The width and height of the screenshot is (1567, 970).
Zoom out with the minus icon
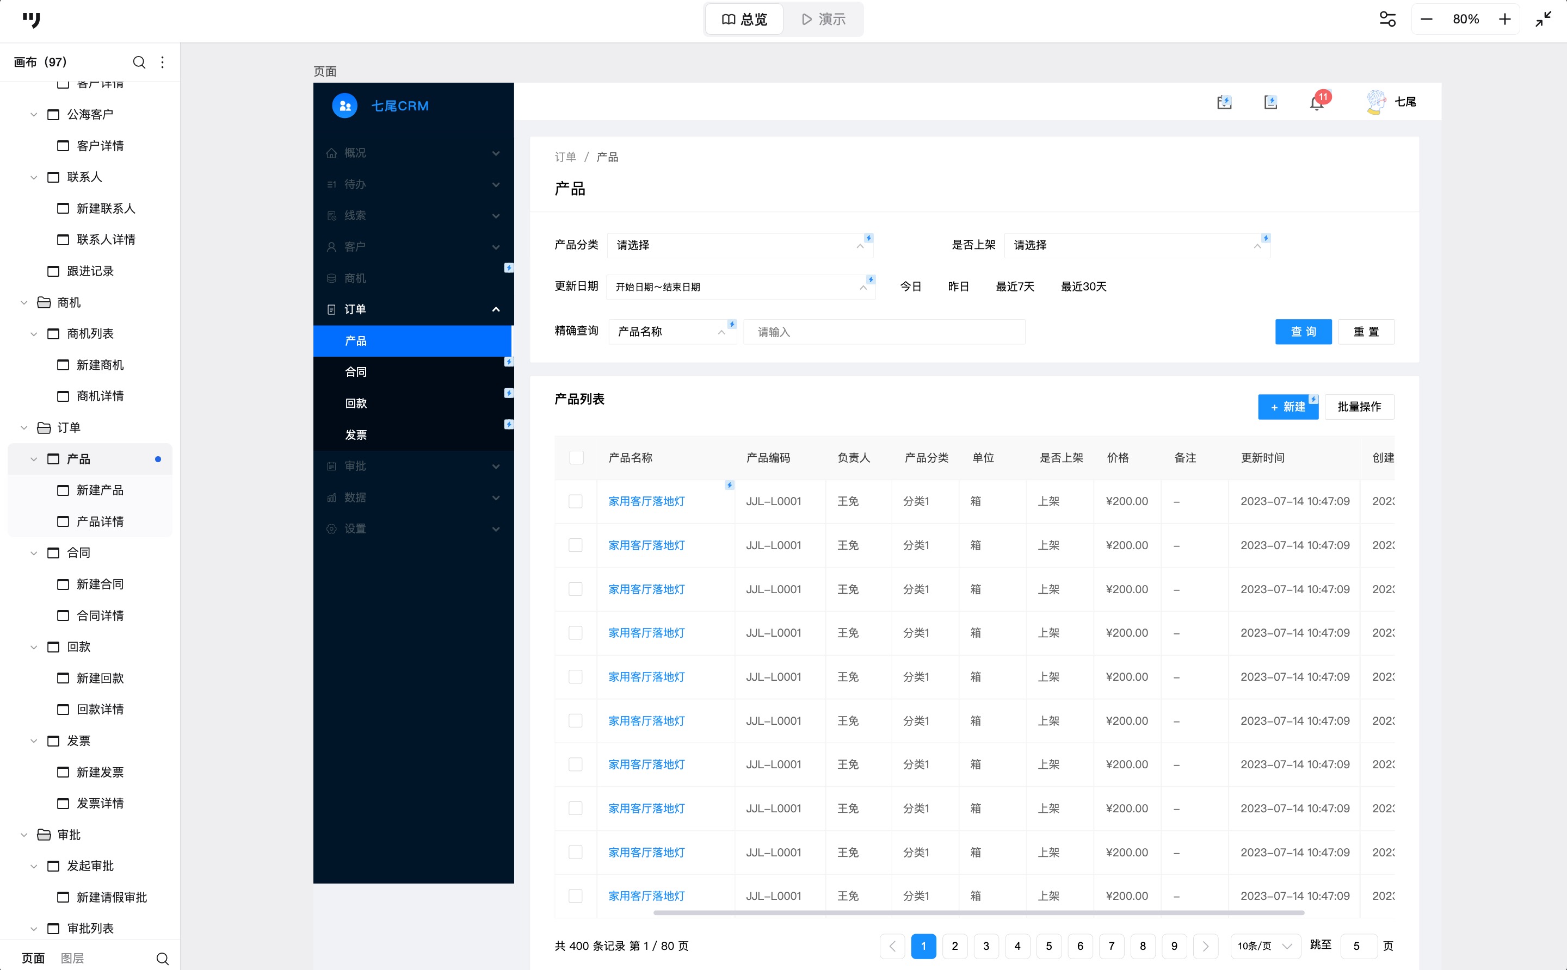(x=1427, y=19)
